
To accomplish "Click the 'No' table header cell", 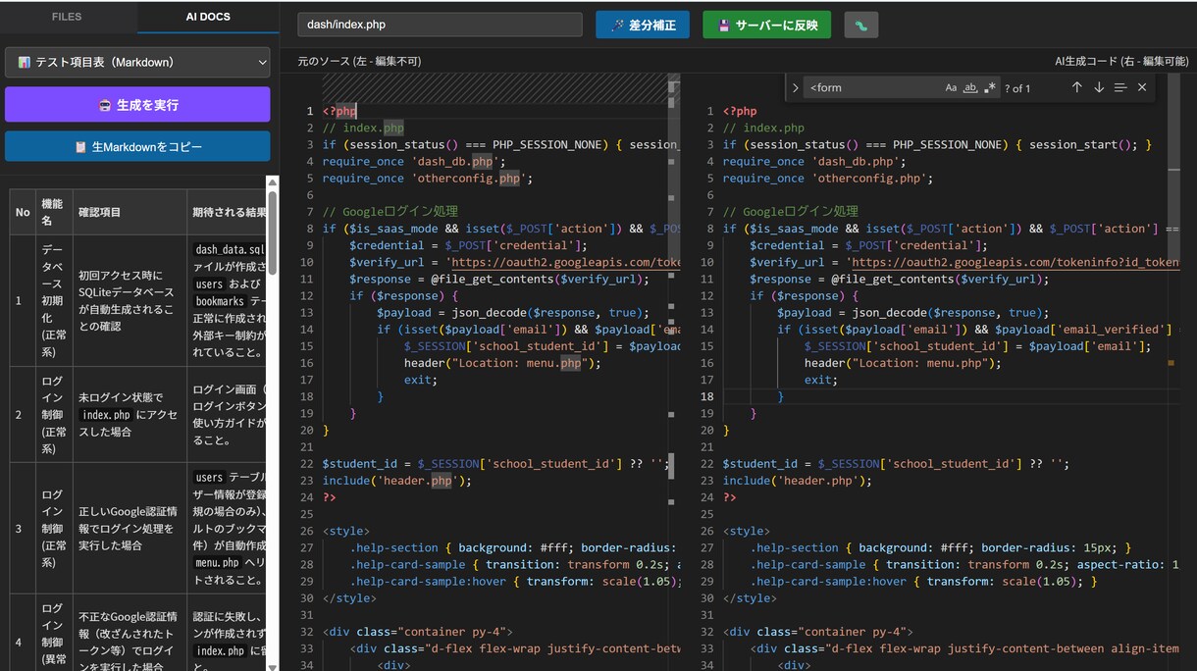I will click(23, 212).
